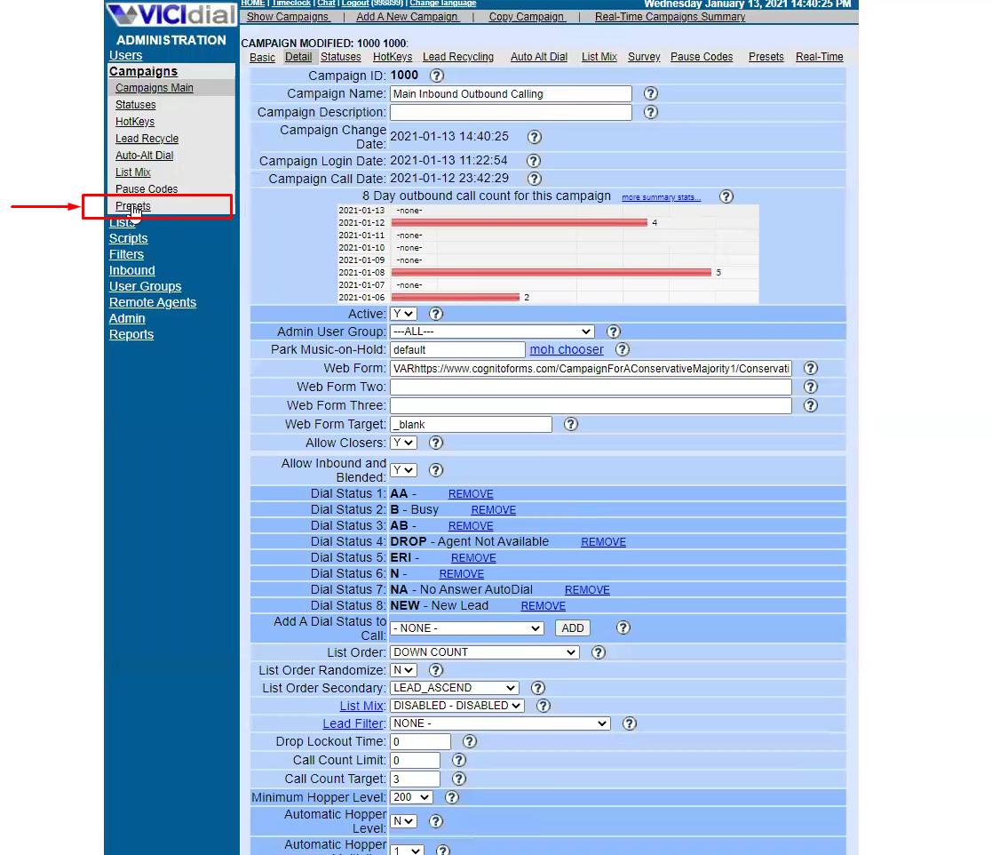Open Presets in the sidebar

[133, 206]
